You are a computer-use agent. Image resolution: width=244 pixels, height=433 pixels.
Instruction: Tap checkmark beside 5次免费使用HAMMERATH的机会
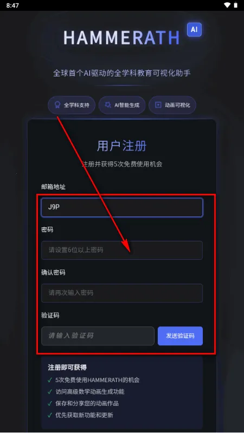[50, 380]
